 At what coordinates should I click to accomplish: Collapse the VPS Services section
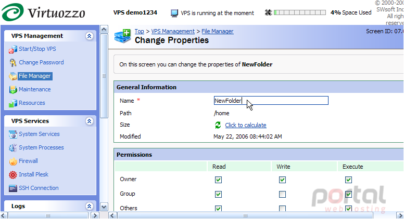(89, 121)
